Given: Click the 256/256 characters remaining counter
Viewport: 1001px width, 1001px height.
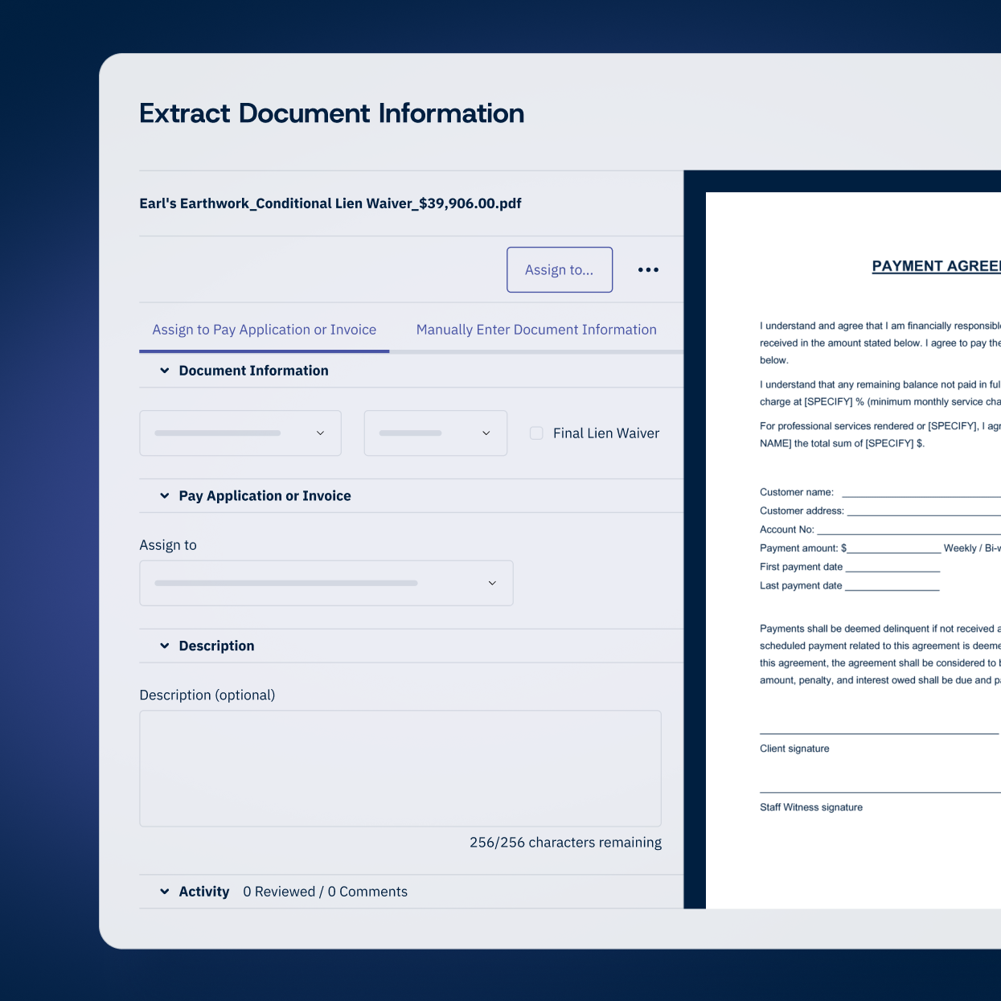Looking at the screenshot, I should [566, 843].
